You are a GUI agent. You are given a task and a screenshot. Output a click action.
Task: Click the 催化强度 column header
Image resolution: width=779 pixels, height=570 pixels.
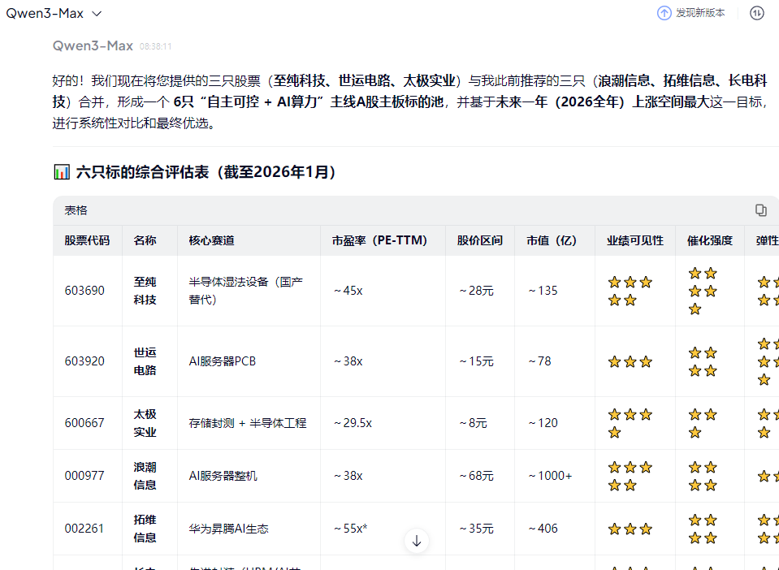[x=709, y=240]
